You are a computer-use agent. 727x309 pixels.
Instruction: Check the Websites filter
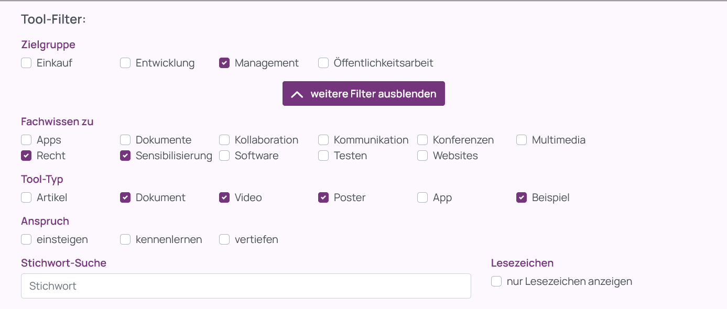[422, 156]
